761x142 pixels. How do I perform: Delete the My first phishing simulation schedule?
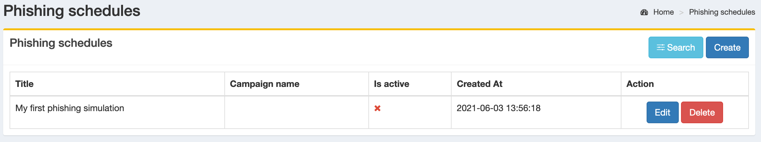(702, 112)
